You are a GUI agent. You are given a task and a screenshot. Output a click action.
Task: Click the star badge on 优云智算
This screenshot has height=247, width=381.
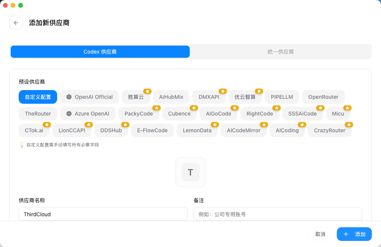click(x=259, y=91)
